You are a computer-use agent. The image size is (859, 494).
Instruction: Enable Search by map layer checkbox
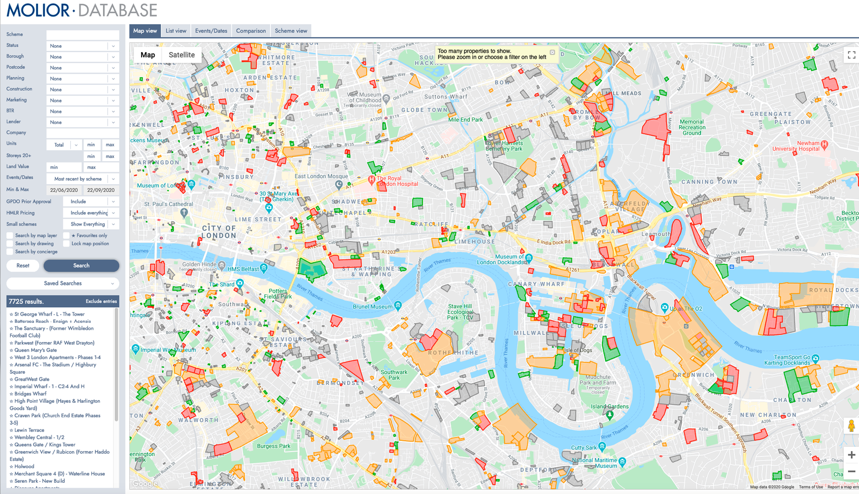tap(10, 235)
